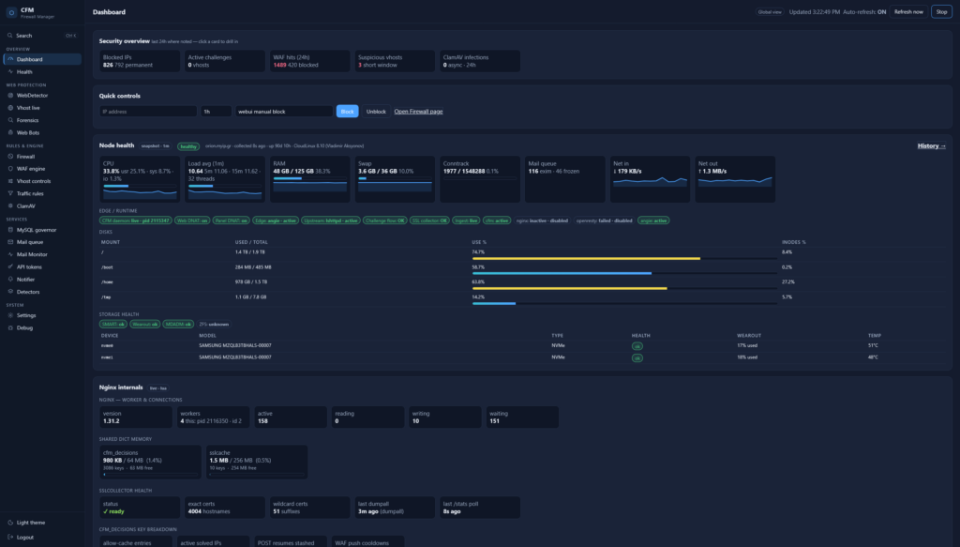Click the SMART ok pill

[113, 324]
